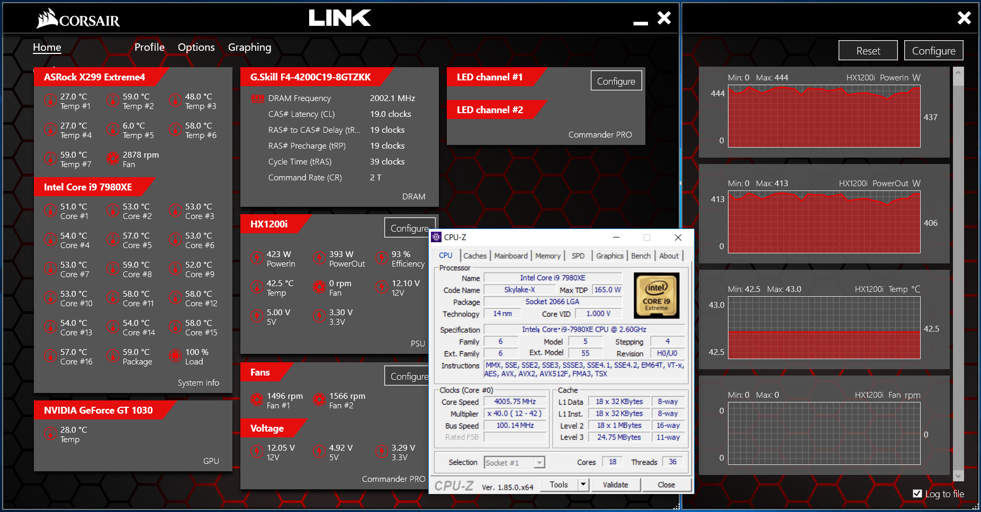Click the GeForce GT 1030 Temp icon
The height and width of the screenshot is (512, 981).
click(x=50, y=434)
